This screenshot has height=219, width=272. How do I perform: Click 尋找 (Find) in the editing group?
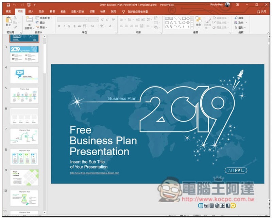[x=239, y=18]
